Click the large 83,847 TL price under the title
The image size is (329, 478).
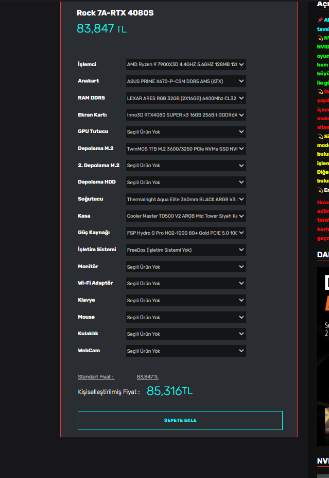[101, 29]
